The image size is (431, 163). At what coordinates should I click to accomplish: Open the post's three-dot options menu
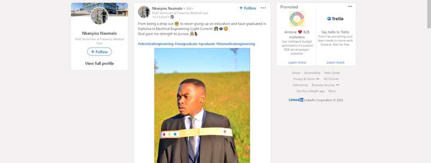pos(263,8)
